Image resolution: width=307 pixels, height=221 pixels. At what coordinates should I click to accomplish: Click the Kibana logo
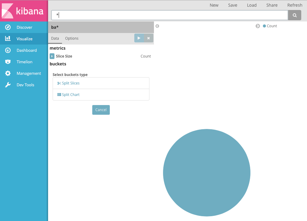point(24,11)
